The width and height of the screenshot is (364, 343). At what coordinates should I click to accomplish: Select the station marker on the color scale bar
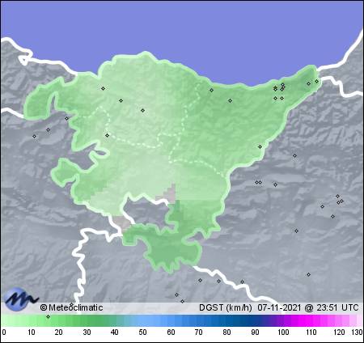[x=49, y=316]
